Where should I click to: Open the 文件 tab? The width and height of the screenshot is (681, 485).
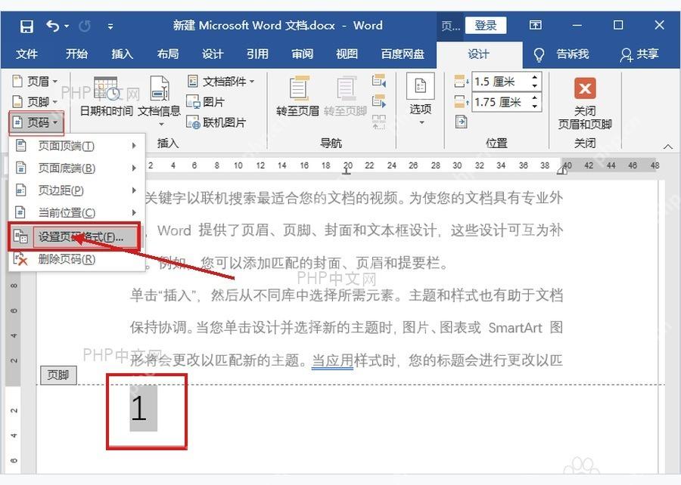coord(26,54)
